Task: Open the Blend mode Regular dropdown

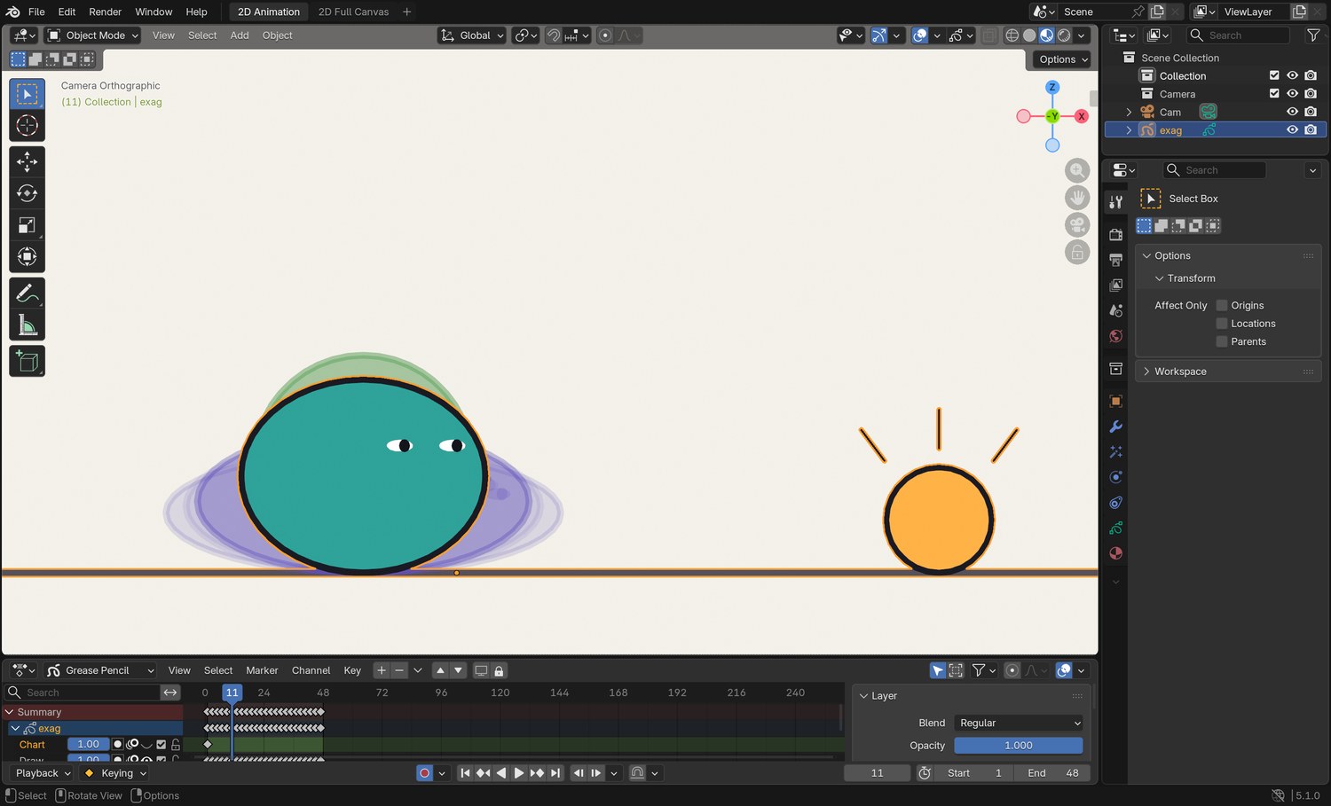Action: click(x=1019, y=724)
